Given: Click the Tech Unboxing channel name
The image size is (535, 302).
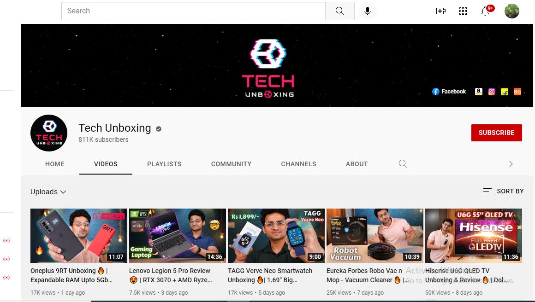Looking at the screenshot, I should [x=115, y=128].
